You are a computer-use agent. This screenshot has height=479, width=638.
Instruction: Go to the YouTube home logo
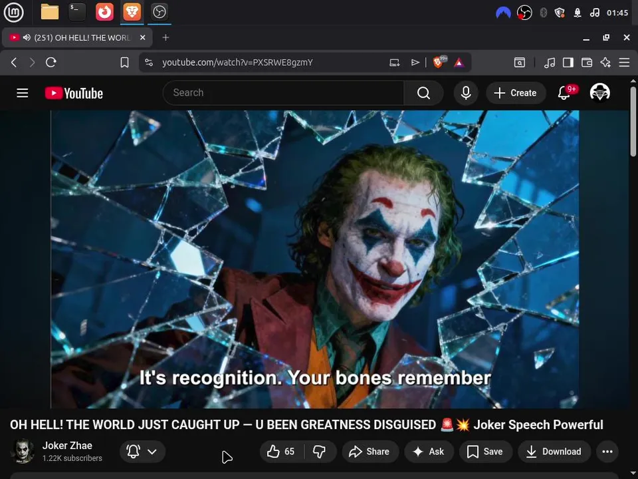[74, 93]
